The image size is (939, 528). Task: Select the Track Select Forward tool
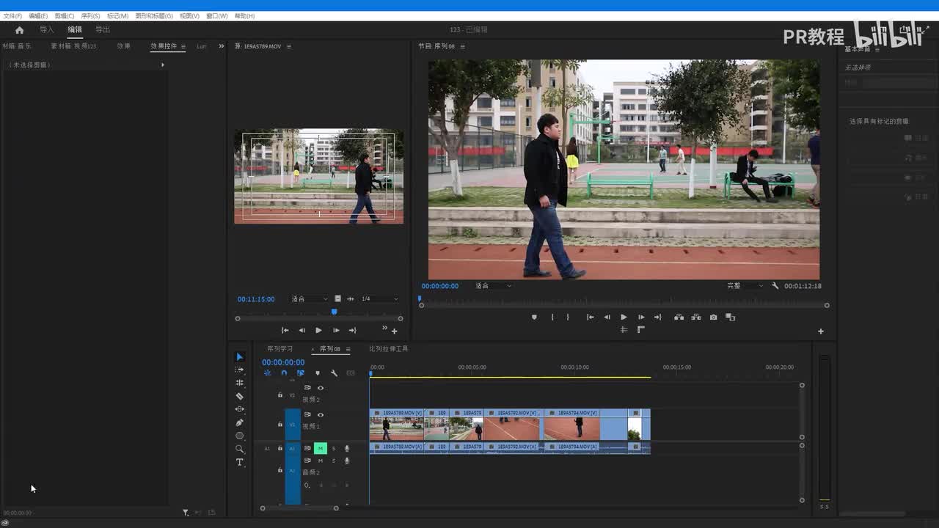pyautogui.click(x=239, y=370)
